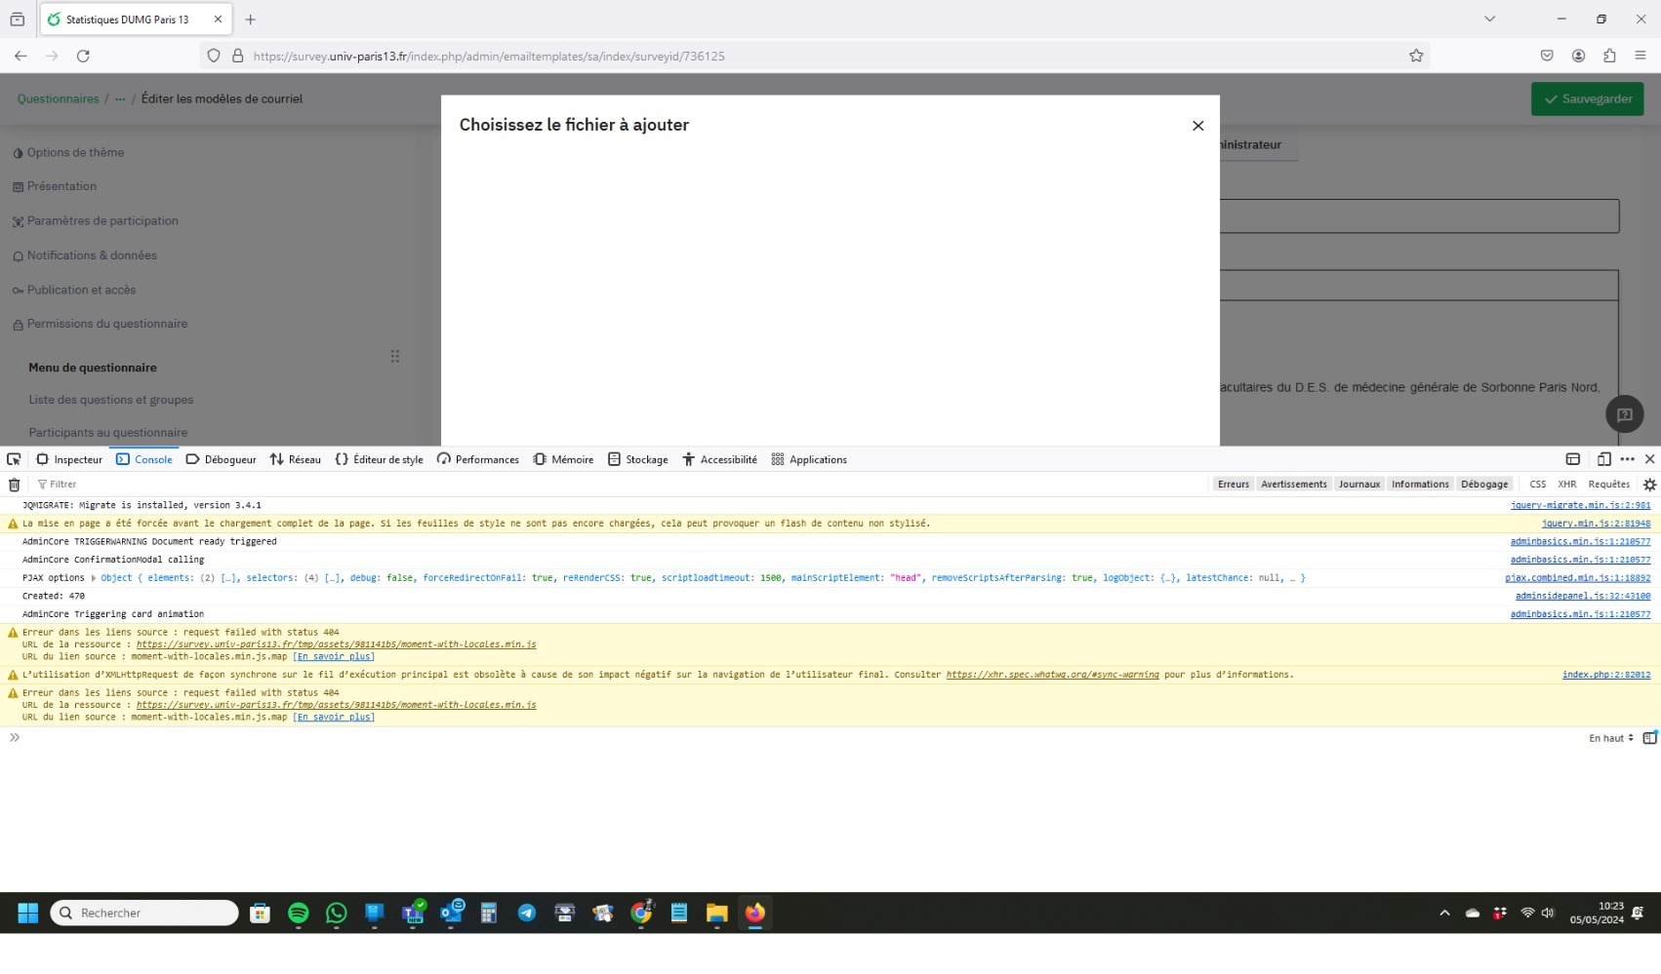Open Spotify from the taskbar
Image resolution: width=1661 pixels, height=974 pixels.
tap(299, 913)
